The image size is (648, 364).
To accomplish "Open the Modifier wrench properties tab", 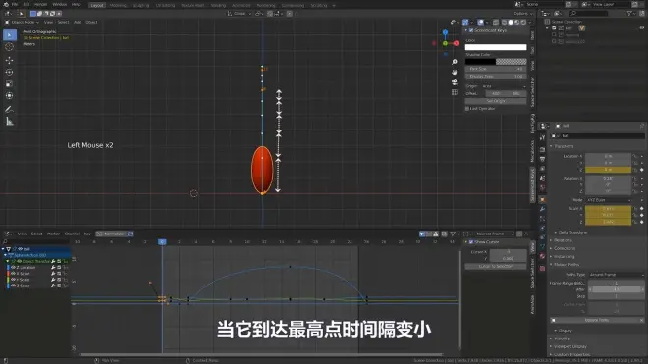I will 543,209.
